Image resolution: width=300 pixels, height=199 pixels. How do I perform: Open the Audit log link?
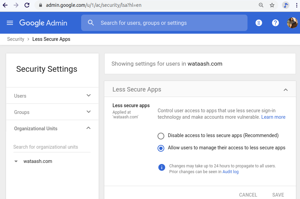[x=230, y=172]
